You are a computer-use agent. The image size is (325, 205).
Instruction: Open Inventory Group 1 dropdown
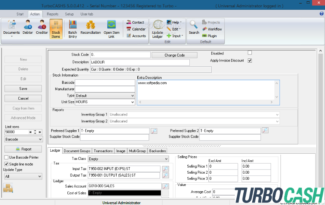pos(277,115)
